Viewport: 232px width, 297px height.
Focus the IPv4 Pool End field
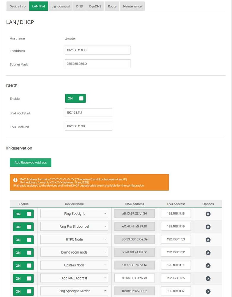click(88, 126)
